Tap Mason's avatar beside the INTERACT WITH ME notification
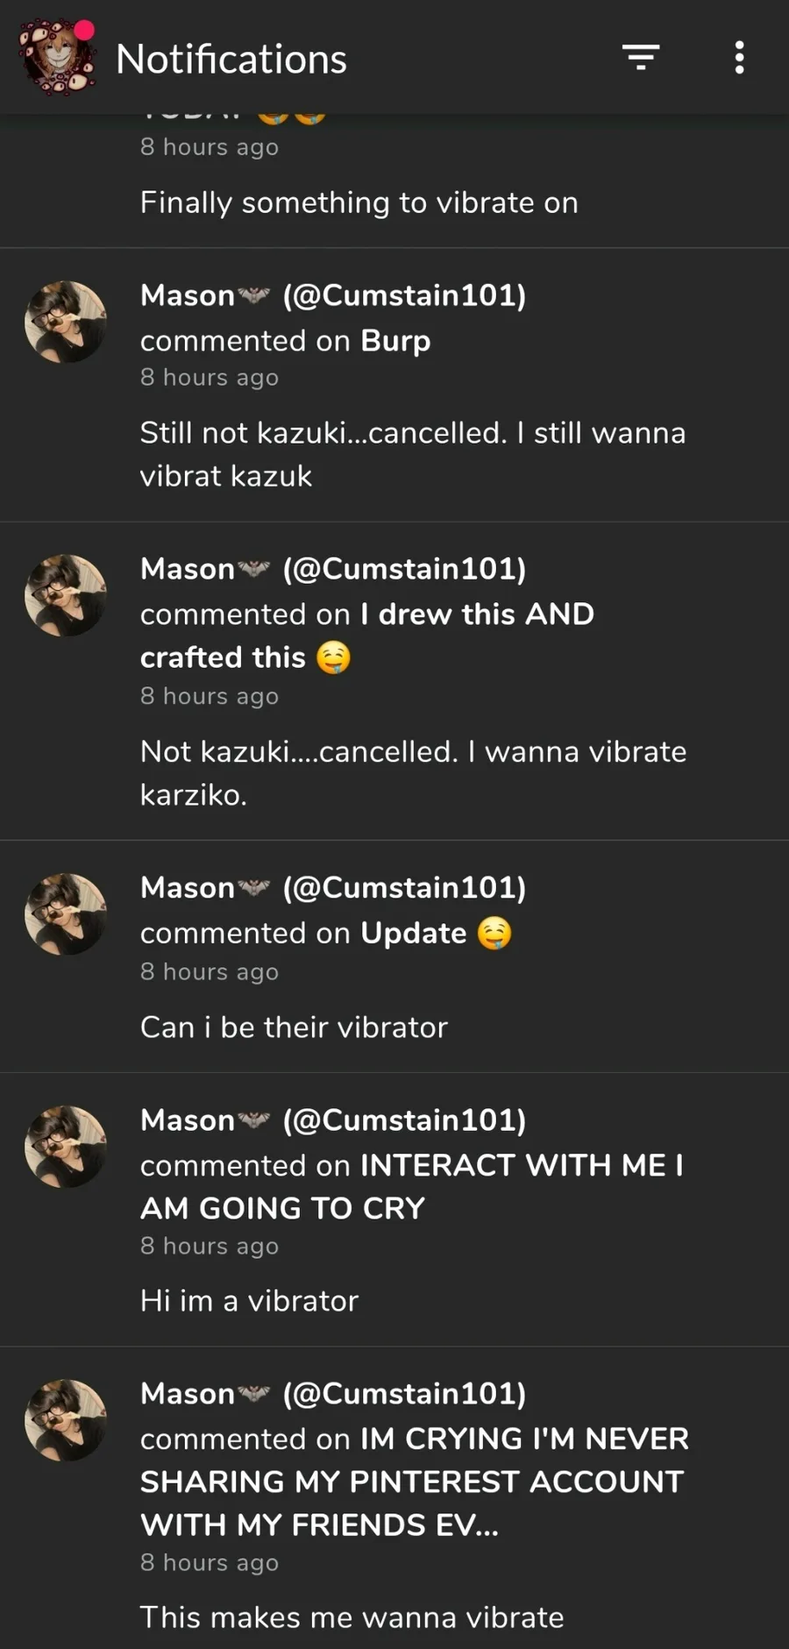 pos(66,1147)
